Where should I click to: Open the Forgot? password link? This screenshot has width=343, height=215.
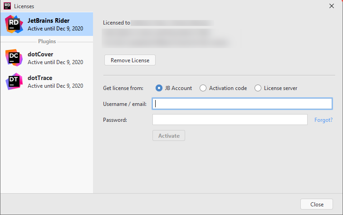(x=323, y=120)
